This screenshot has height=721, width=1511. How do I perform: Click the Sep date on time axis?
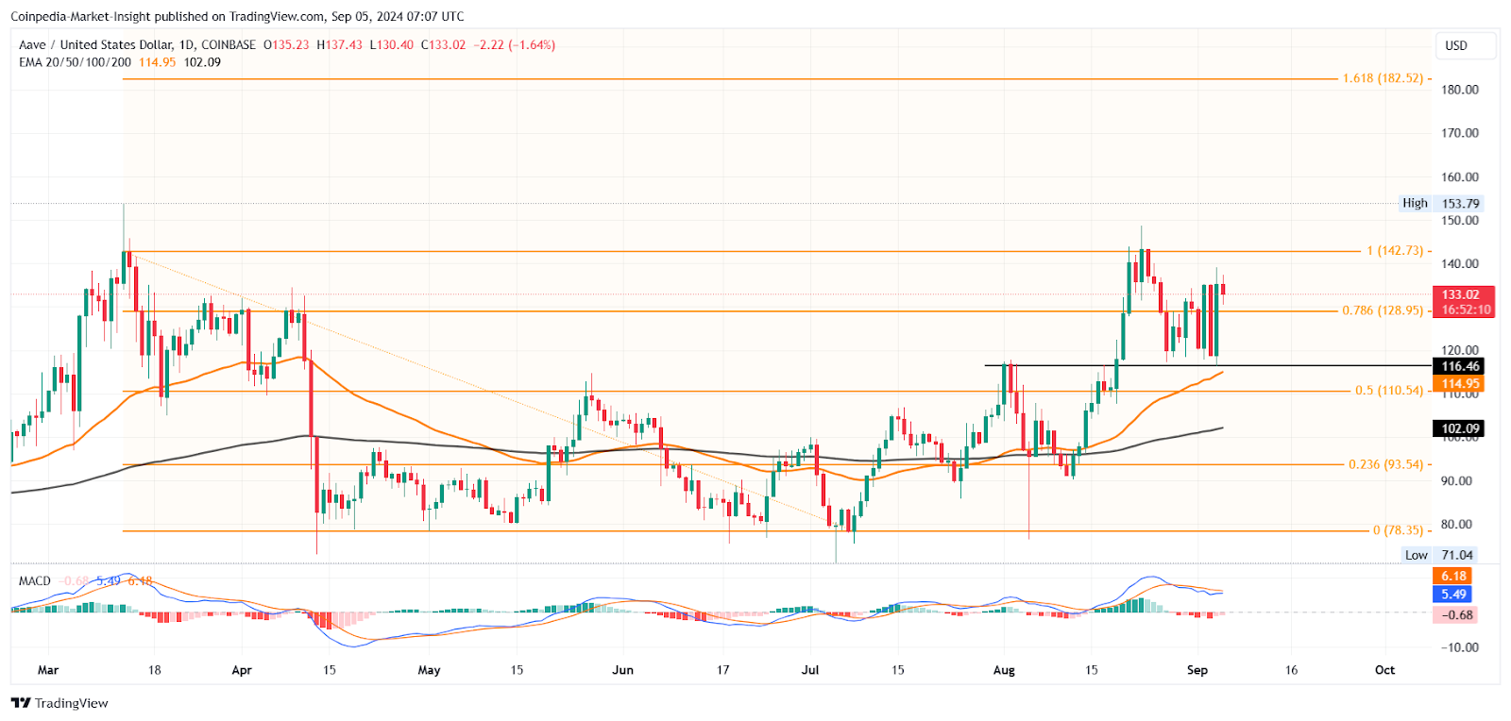1197,670
